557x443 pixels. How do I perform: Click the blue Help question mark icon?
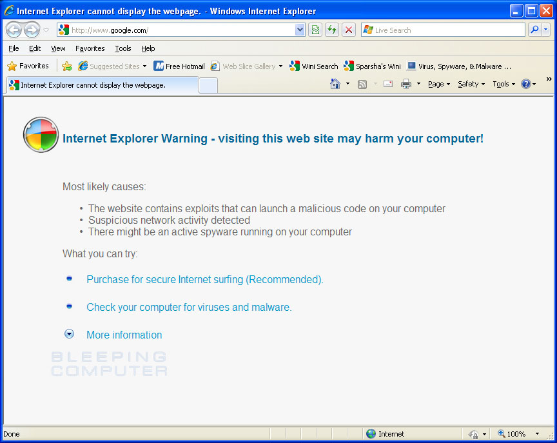coord(526,84)
